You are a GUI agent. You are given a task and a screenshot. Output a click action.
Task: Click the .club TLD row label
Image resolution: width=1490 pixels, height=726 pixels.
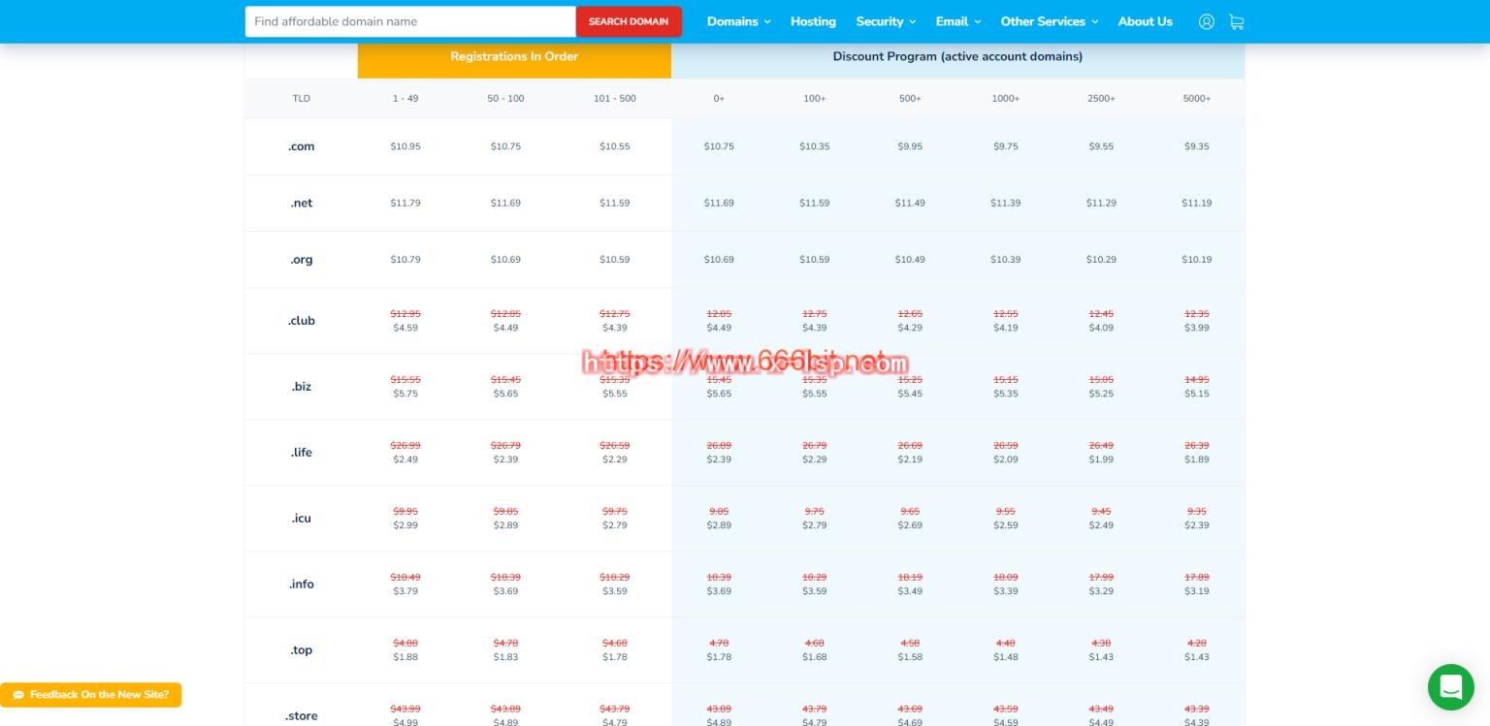pos(302,321)
